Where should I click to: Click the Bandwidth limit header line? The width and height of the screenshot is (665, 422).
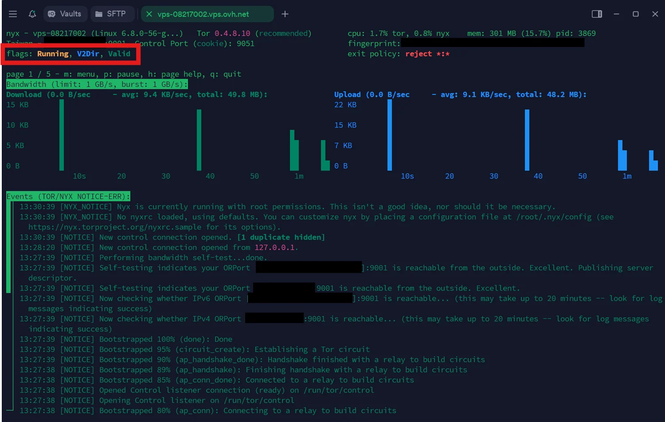point(97,84)
